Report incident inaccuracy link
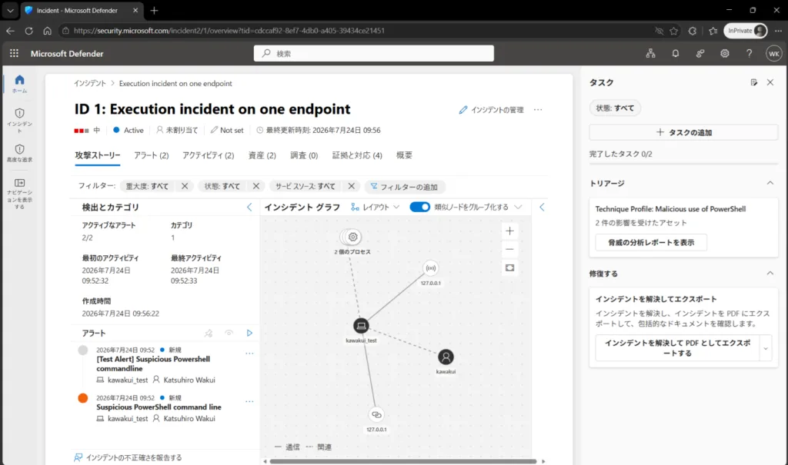Viewport: 788px width, 465px height. tap(129, 457)
